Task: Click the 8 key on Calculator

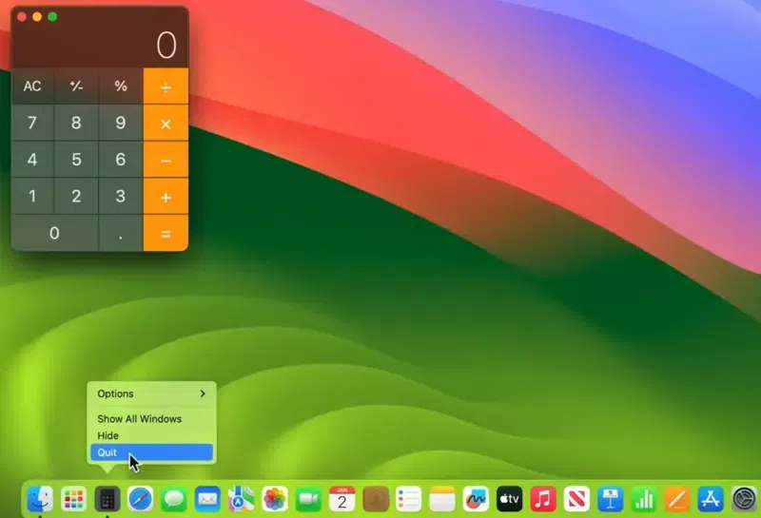Action: click(76, 123)
